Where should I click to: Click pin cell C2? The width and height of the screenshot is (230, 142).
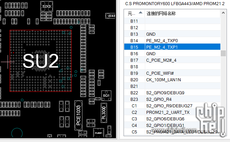pyautogui.click(x=134, y=113)
